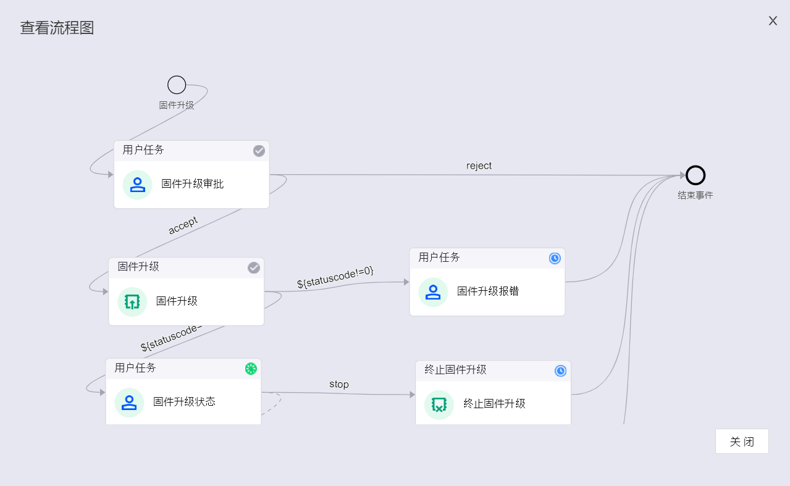Click the stop connection label

click(338, 384)
